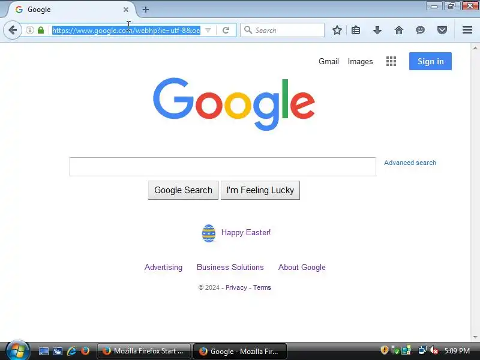Switch to Mozilla Firefox Start taskbar window
Image resolution: width=480 pixels, height=360 pixels.
(143, 351)
